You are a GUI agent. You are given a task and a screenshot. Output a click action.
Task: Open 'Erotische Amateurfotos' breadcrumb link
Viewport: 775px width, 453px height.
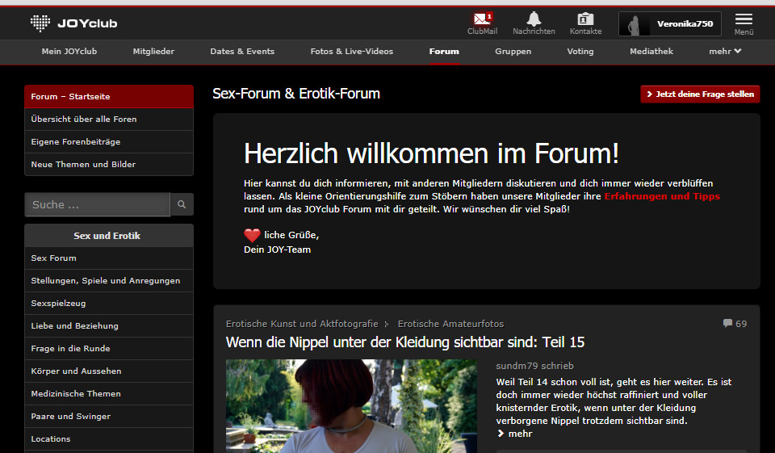click(450, 324)
